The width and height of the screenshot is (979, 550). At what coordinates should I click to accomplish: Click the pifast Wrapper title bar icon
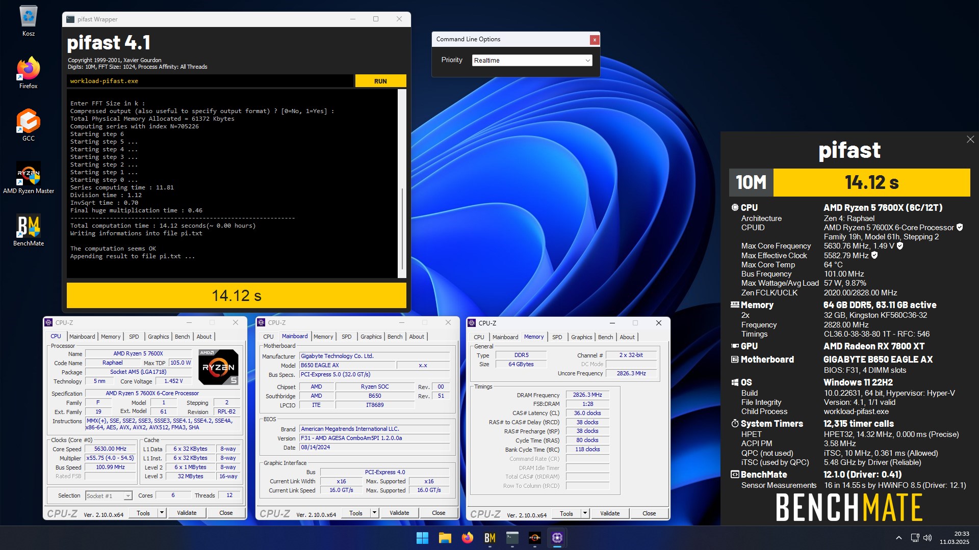70,19
